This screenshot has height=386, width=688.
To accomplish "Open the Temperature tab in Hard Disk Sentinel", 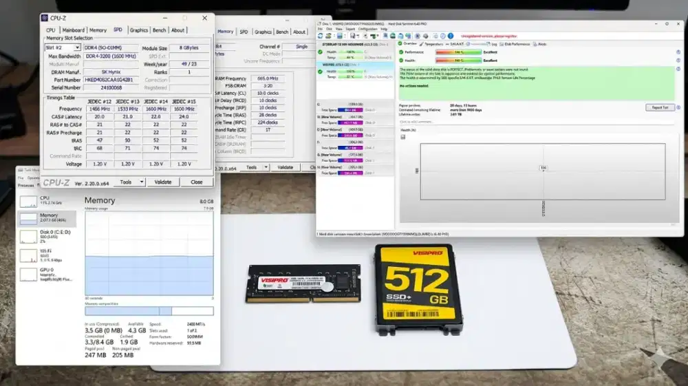I will 431,44.
